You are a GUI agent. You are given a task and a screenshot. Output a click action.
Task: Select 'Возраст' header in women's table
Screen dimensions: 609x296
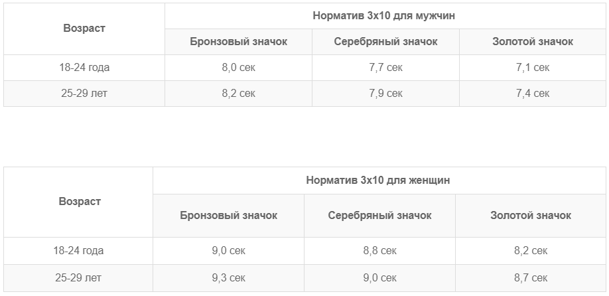pos(80,202)
